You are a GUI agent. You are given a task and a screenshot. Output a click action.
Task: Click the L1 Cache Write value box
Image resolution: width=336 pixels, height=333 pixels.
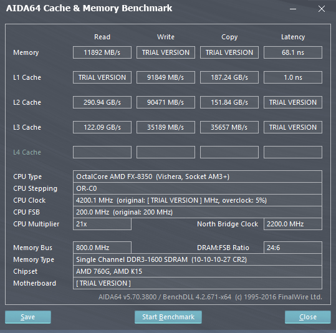coord(166,77)
